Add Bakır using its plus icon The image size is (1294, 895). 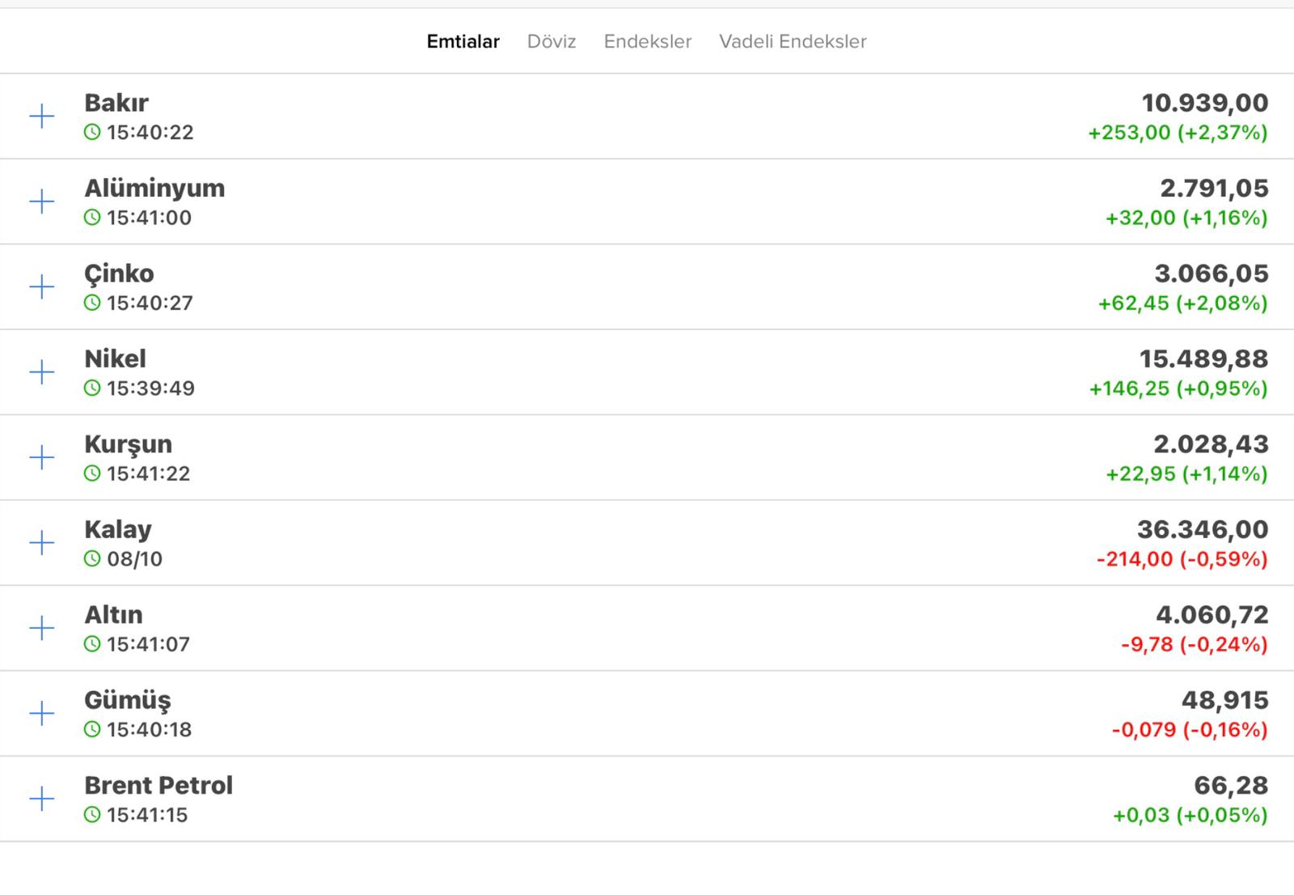tap(41, 117)
